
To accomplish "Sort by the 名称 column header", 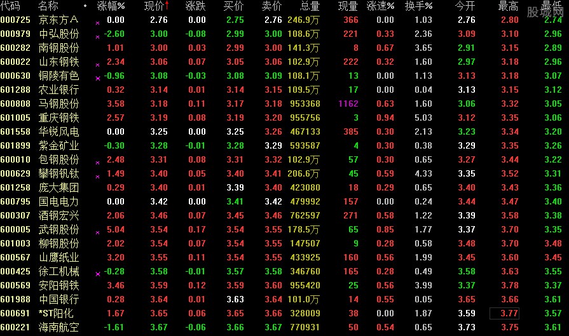I will tap(48, 6).
